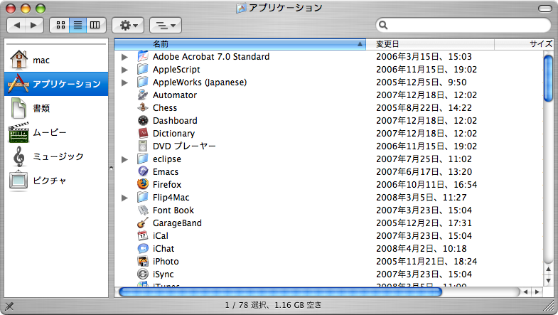Go forward with the right arrow button
Viewport: 558px width, 315px height.
point(34,25)
